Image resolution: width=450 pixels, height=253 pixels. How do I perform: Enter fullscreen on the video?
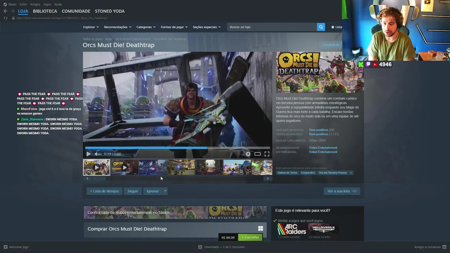267,154
